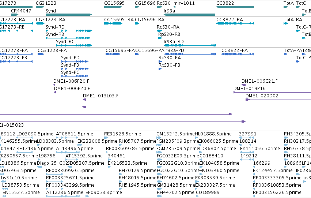Click EST EK233008.5prime
This screenshot has height=198, width=311.
tap(79, 145)
